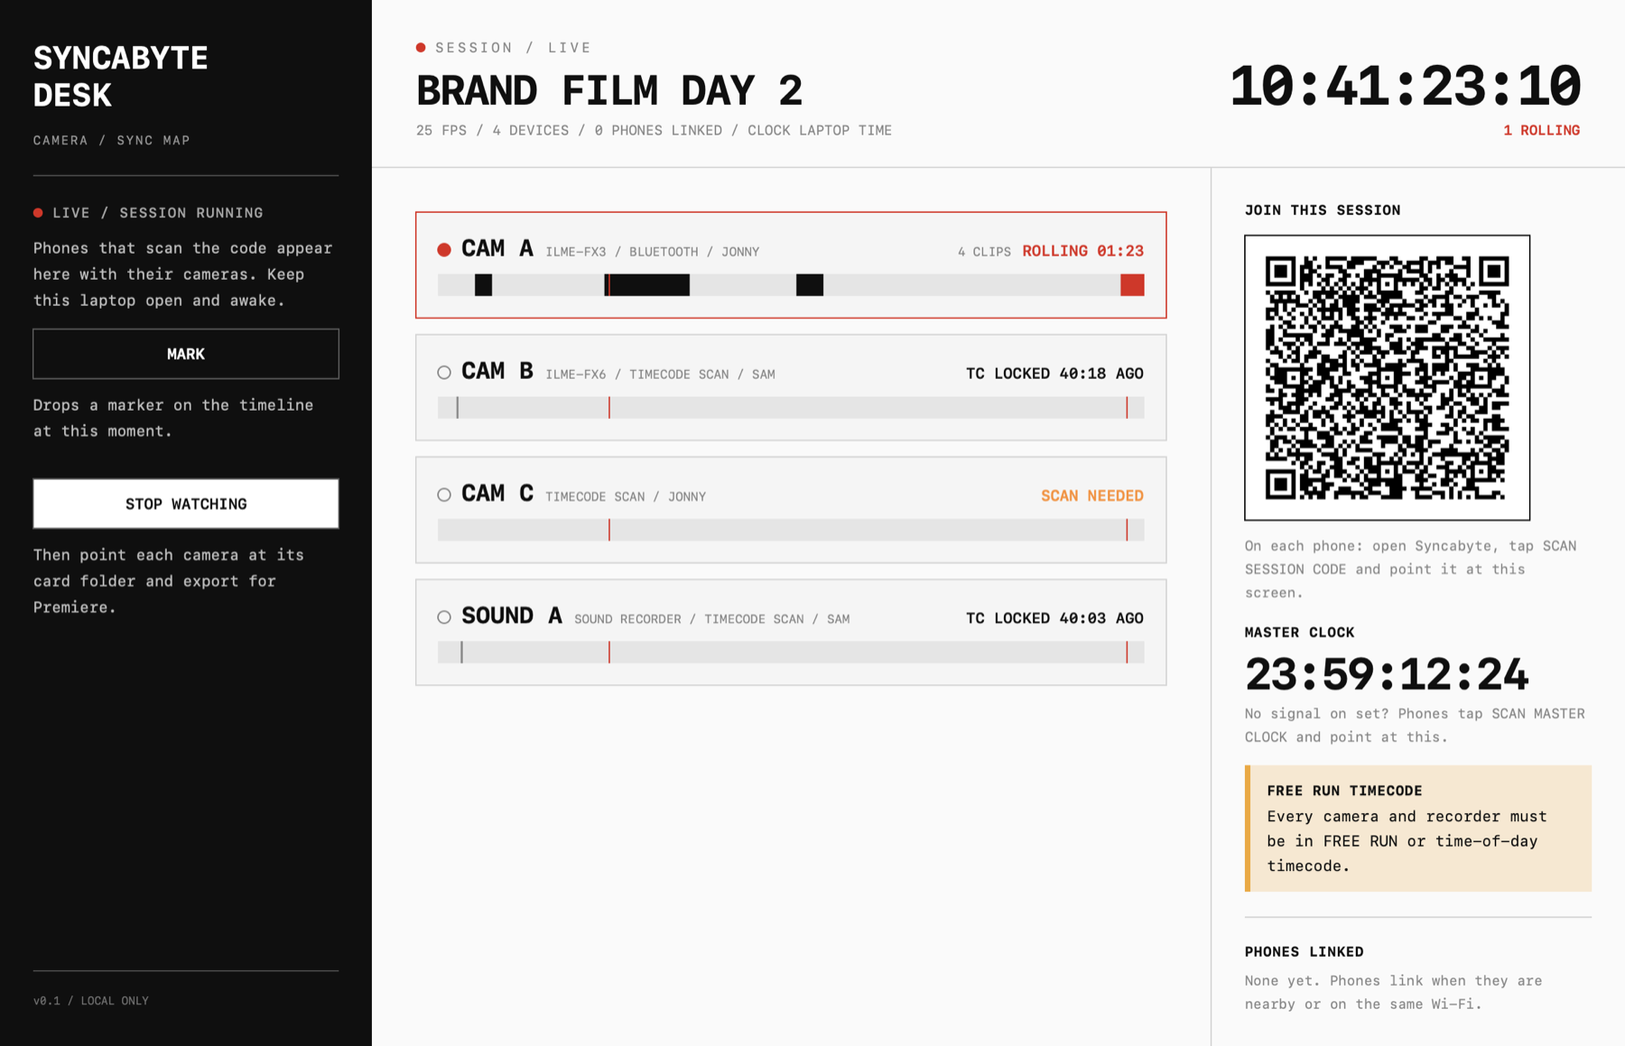This screenshot has width=1625, height=1046.
Task: Click the MARK button
Action: (x=186, y=354)
